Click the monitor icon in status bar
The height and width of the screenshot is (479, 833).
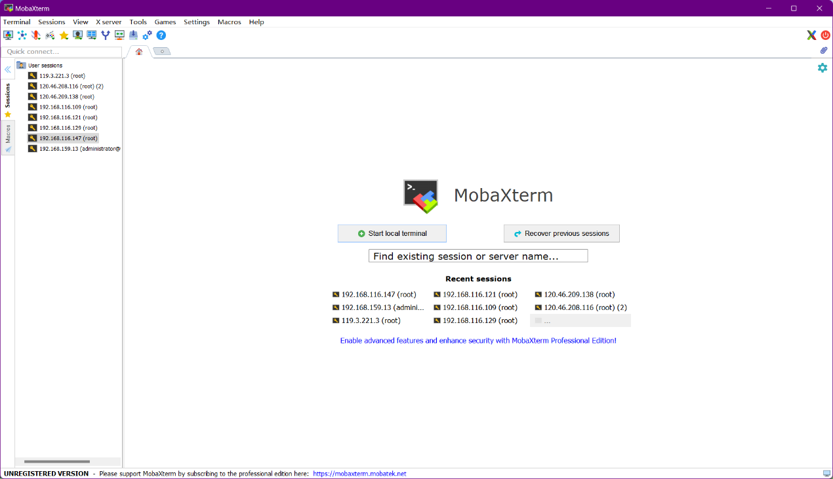[826, 473]
